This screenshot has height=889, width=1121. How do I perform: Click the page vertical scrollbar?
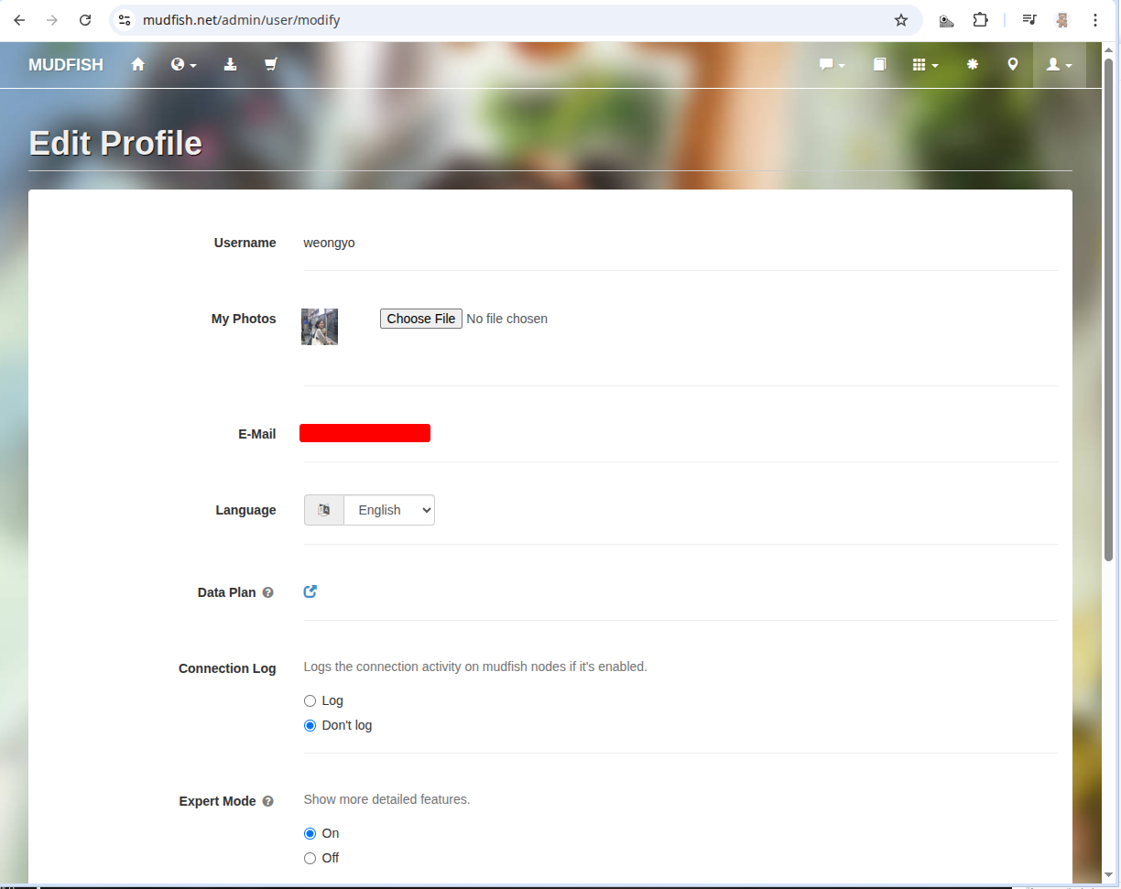(x=1109, y=311)
